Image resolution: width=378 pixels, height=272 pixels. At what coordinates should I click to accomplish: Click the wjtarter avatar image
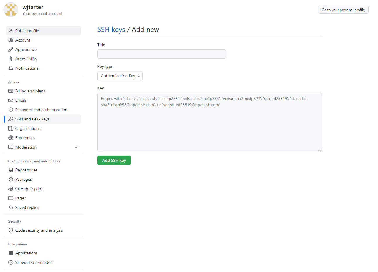11,10
